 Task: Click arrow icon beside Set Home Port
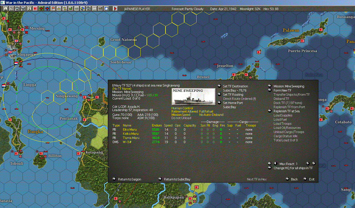pos(219,103)
